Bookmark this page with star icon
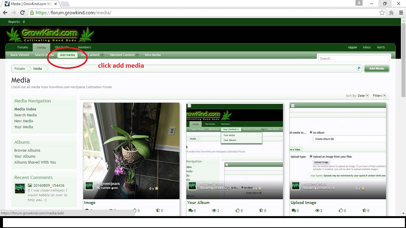Screen dimensions: 406x228 382,13
